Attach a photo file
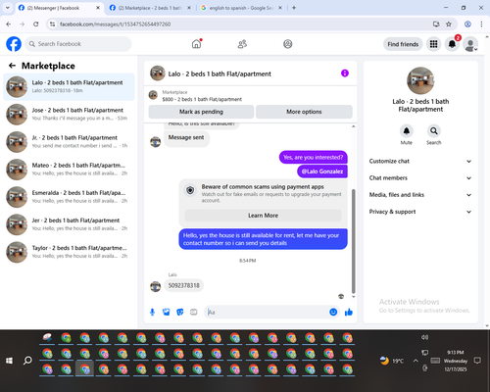 click(x=167, y=313)
